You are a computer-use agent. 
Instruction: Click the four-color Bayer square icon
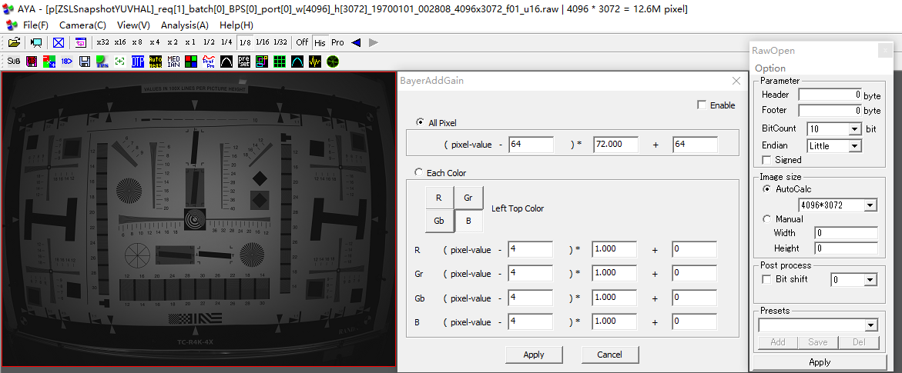[x=191, y=61]
